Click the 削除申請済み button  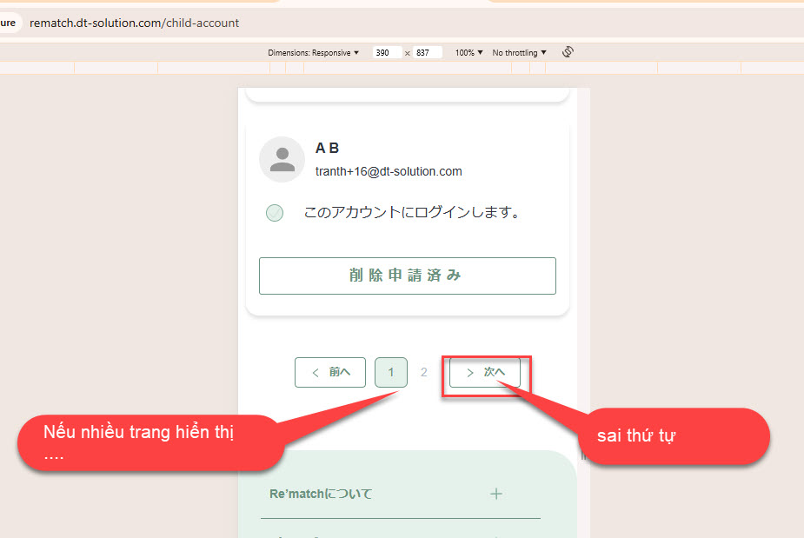(x=407, y=276)
